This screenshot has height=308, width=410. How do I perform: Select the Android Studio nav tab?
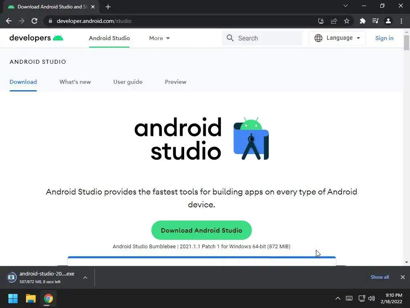(x=109, y=38)
